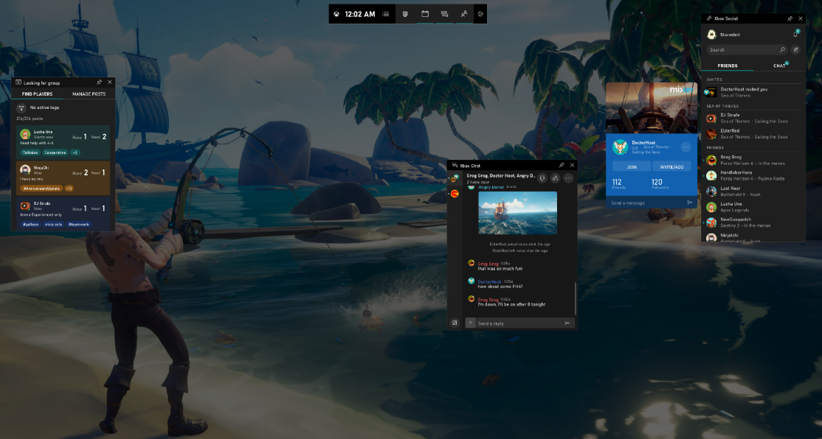Image resolution: width=822 pixels, height=439 pixels.
Task: Open notifications bell in Xbox Social
Action: 795,34
